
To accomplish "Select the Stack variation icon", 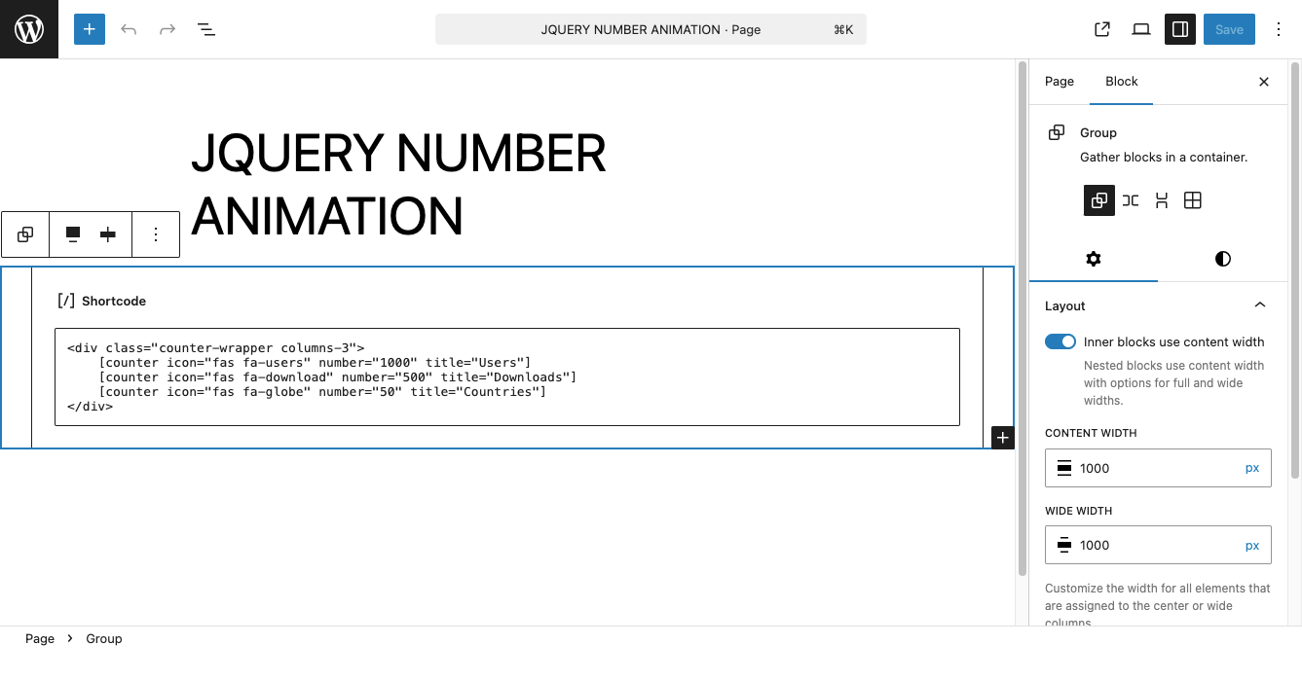I will pyautogui.click(x=1161, y=200).
